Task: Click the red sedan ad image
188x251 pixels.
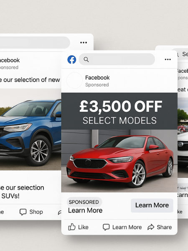Action: [x=119, y=161]
